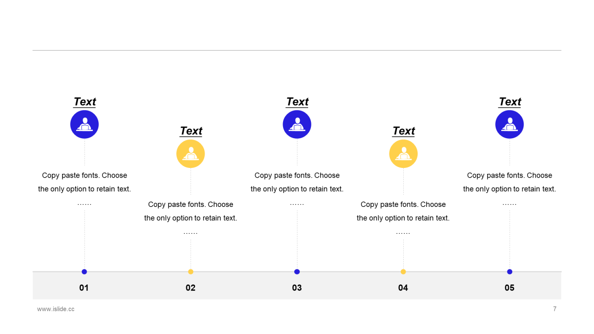Click the 'Text' heading above the first icon

tap(84, 102)
